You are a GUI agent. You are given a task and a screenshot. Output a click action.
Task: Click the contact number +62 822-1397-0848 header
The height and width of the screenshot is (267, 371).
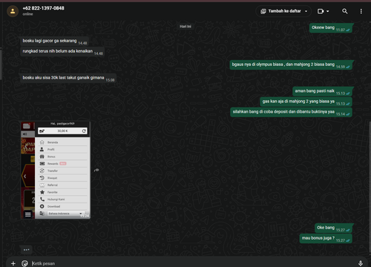pyautogui.click(x=43, y=8)
